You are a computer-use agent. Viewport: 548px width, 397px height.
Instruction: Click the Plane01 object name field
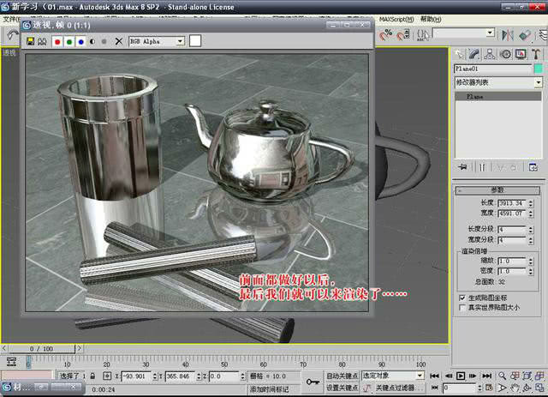click(x=493, y=69)
